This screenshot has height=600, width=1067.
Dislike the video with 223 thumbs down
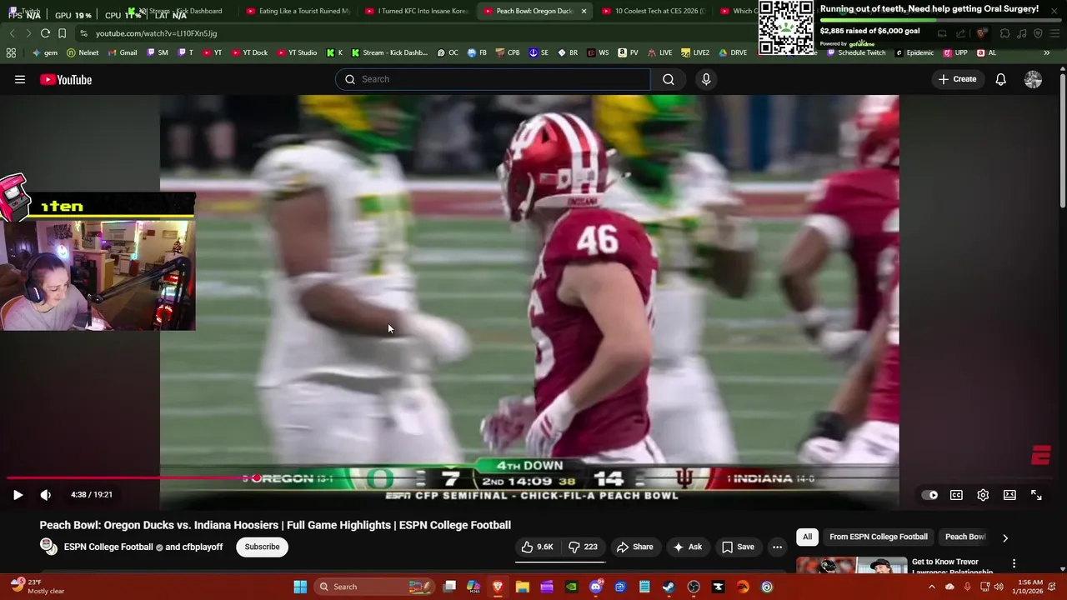pos(583,547)
